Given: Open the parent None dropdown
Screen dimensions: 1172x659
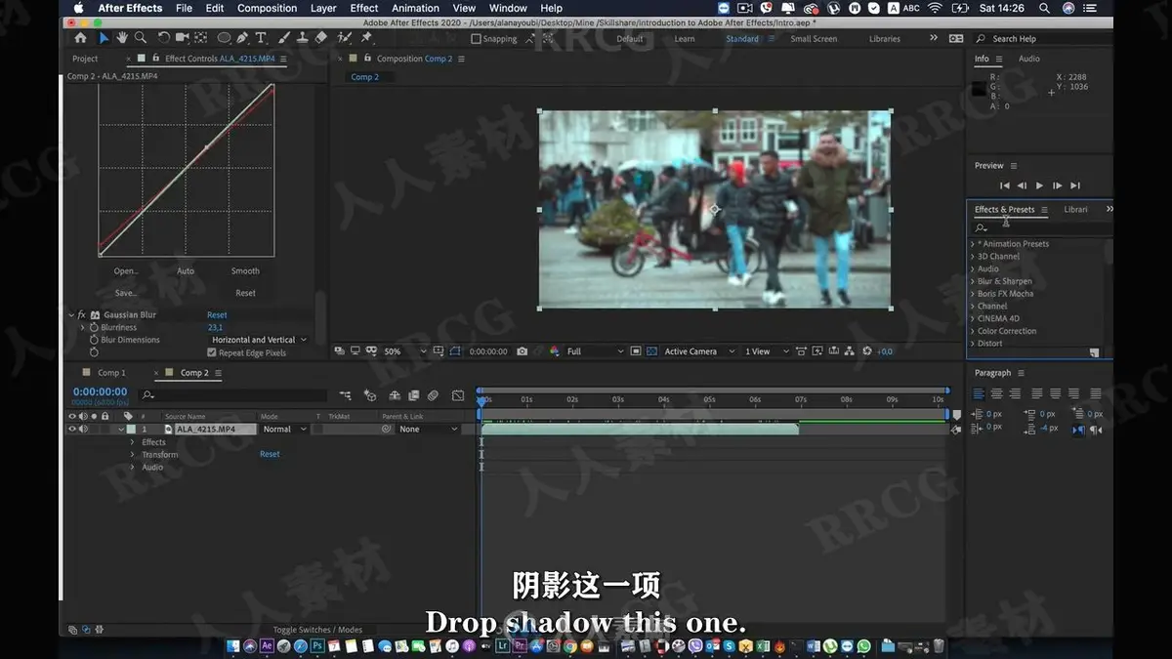Looking at the screenshot, I should pyautogui.click(x=428, y=429).
